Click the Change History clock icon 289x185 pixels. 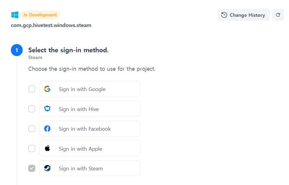click(224, 15)
